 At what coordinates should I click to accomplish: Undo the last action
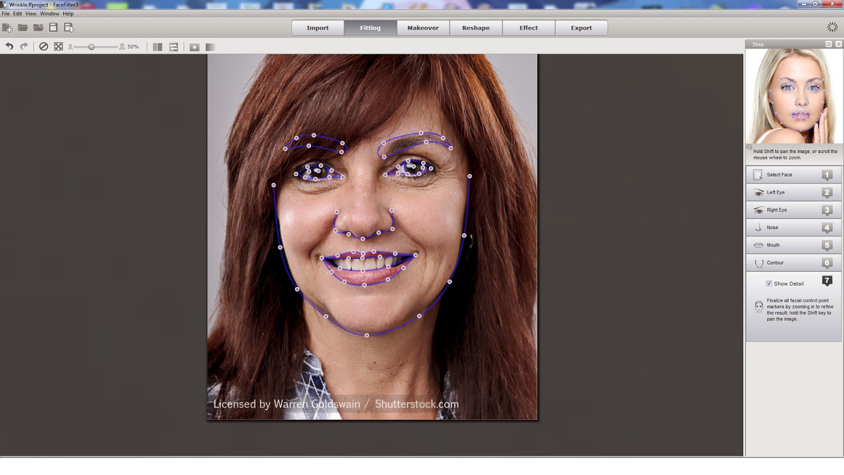coord(9,46)
